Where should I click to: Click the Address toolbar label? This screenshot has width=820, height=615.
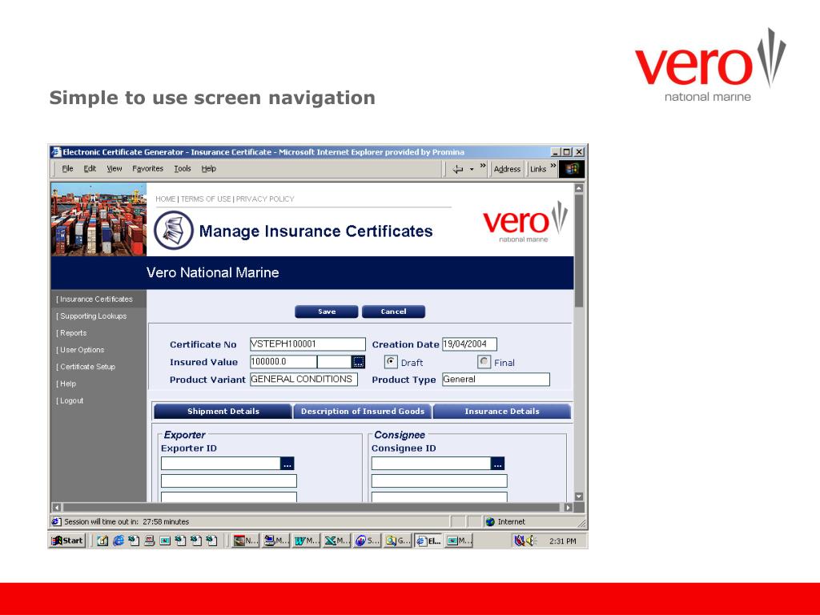pos(507,169)
